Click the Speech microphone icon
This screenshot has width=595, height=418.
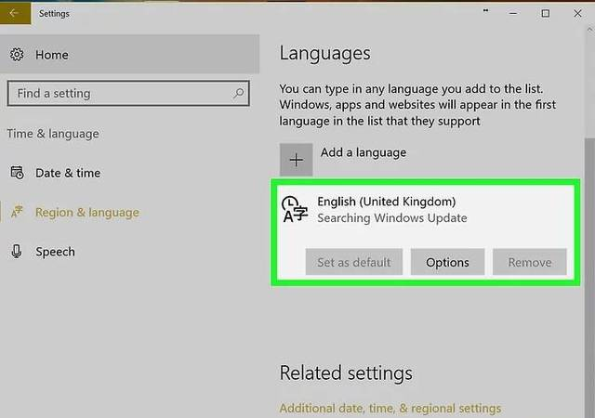tap(17, 251)
